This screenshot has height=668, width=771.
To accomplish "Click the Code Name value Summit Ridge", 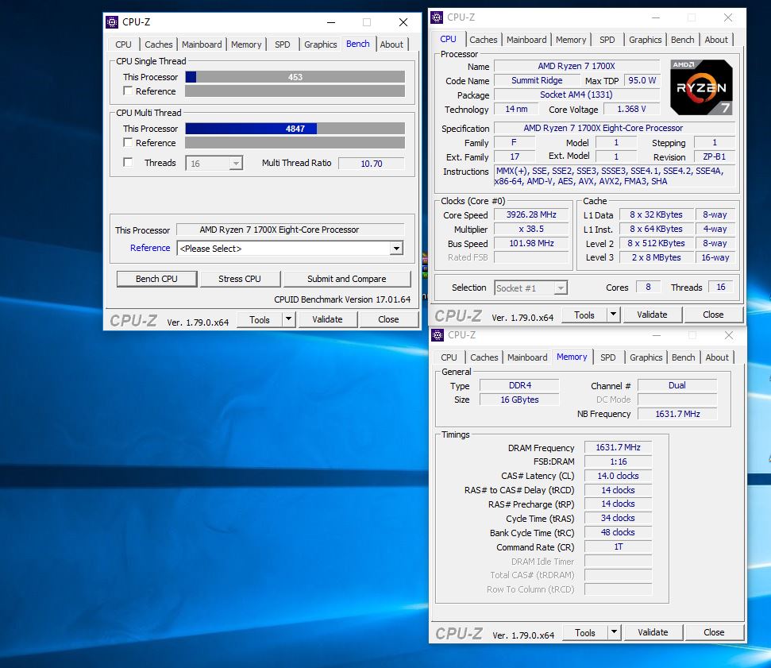I will [x=537, y=80].
